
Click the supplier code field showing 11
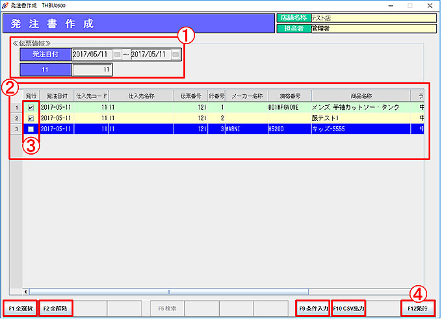pos(92,69)
